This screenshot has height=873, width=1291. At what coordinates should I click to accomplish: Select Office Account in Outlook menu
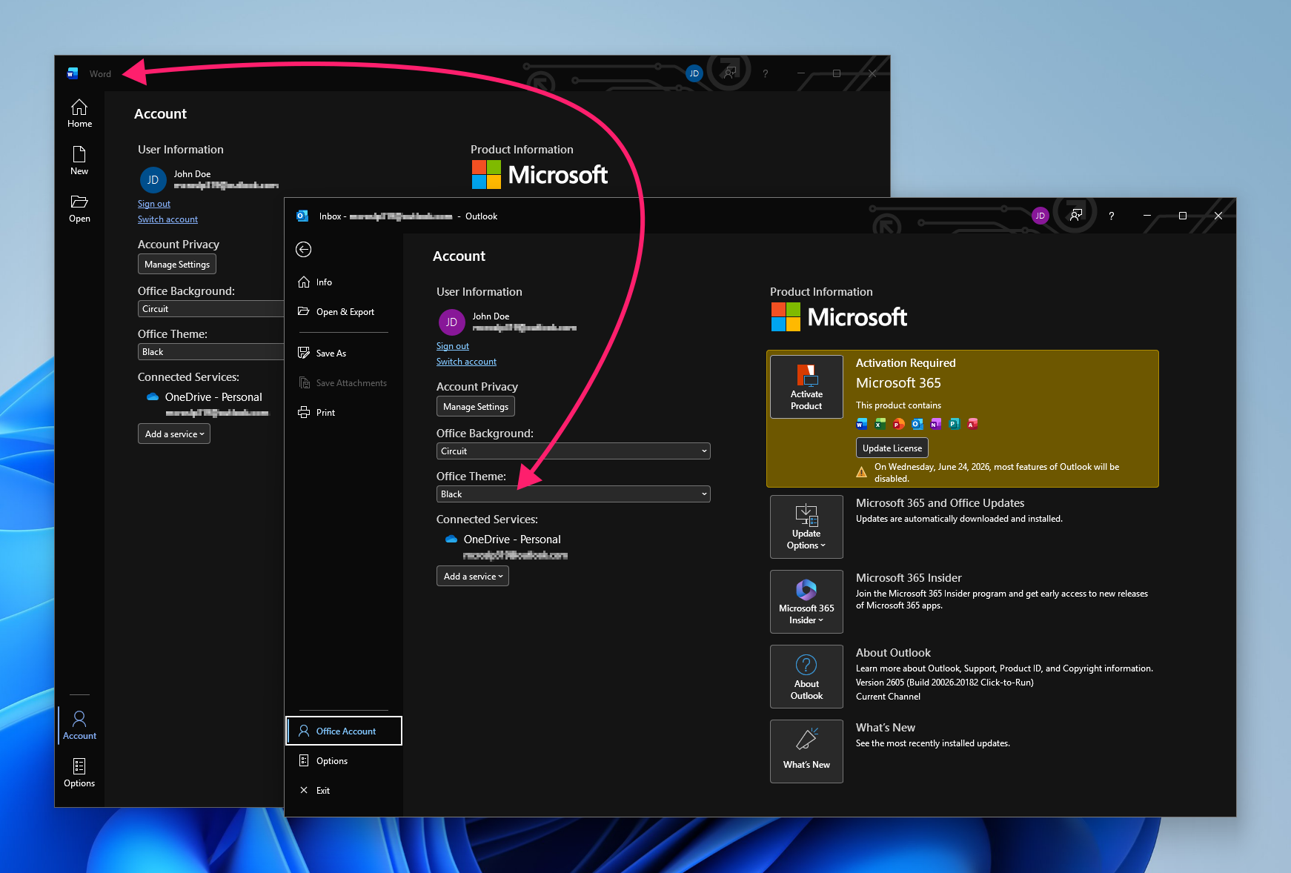(x=345, y=731)
